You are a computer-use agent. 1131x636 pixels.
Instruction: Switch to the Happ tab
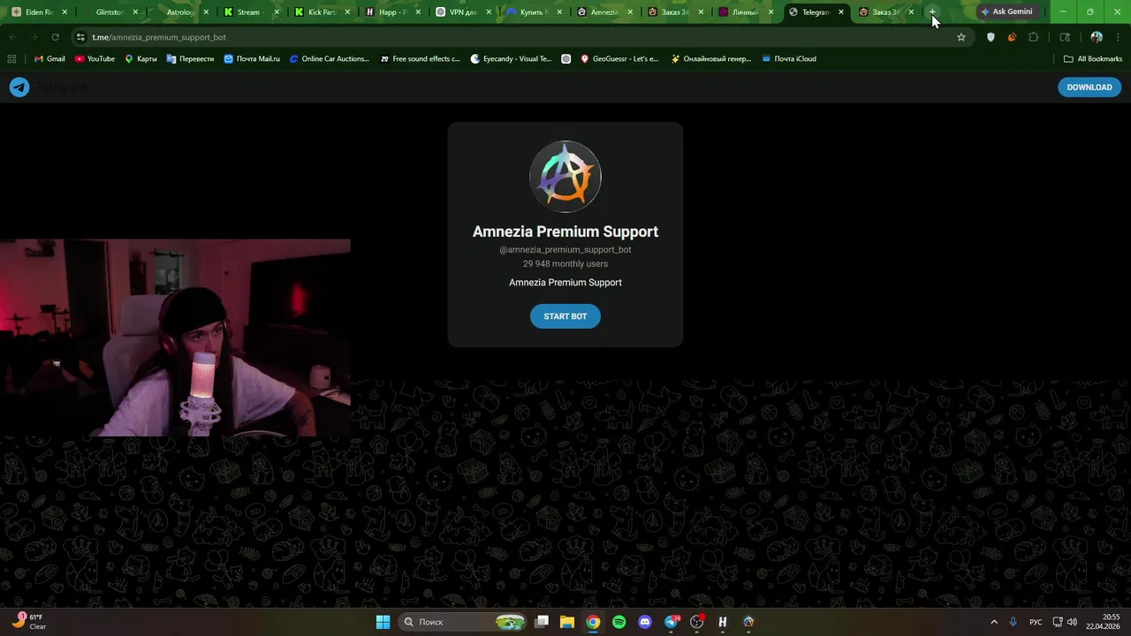click(x=391, y=12)
